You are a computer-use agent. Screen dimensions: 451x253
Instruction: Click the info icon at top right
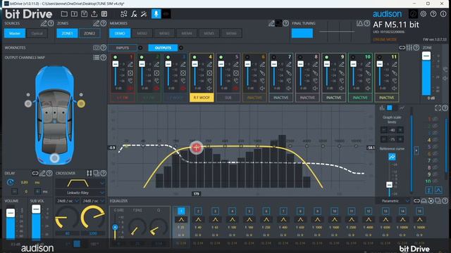click(x=443, y=14)
